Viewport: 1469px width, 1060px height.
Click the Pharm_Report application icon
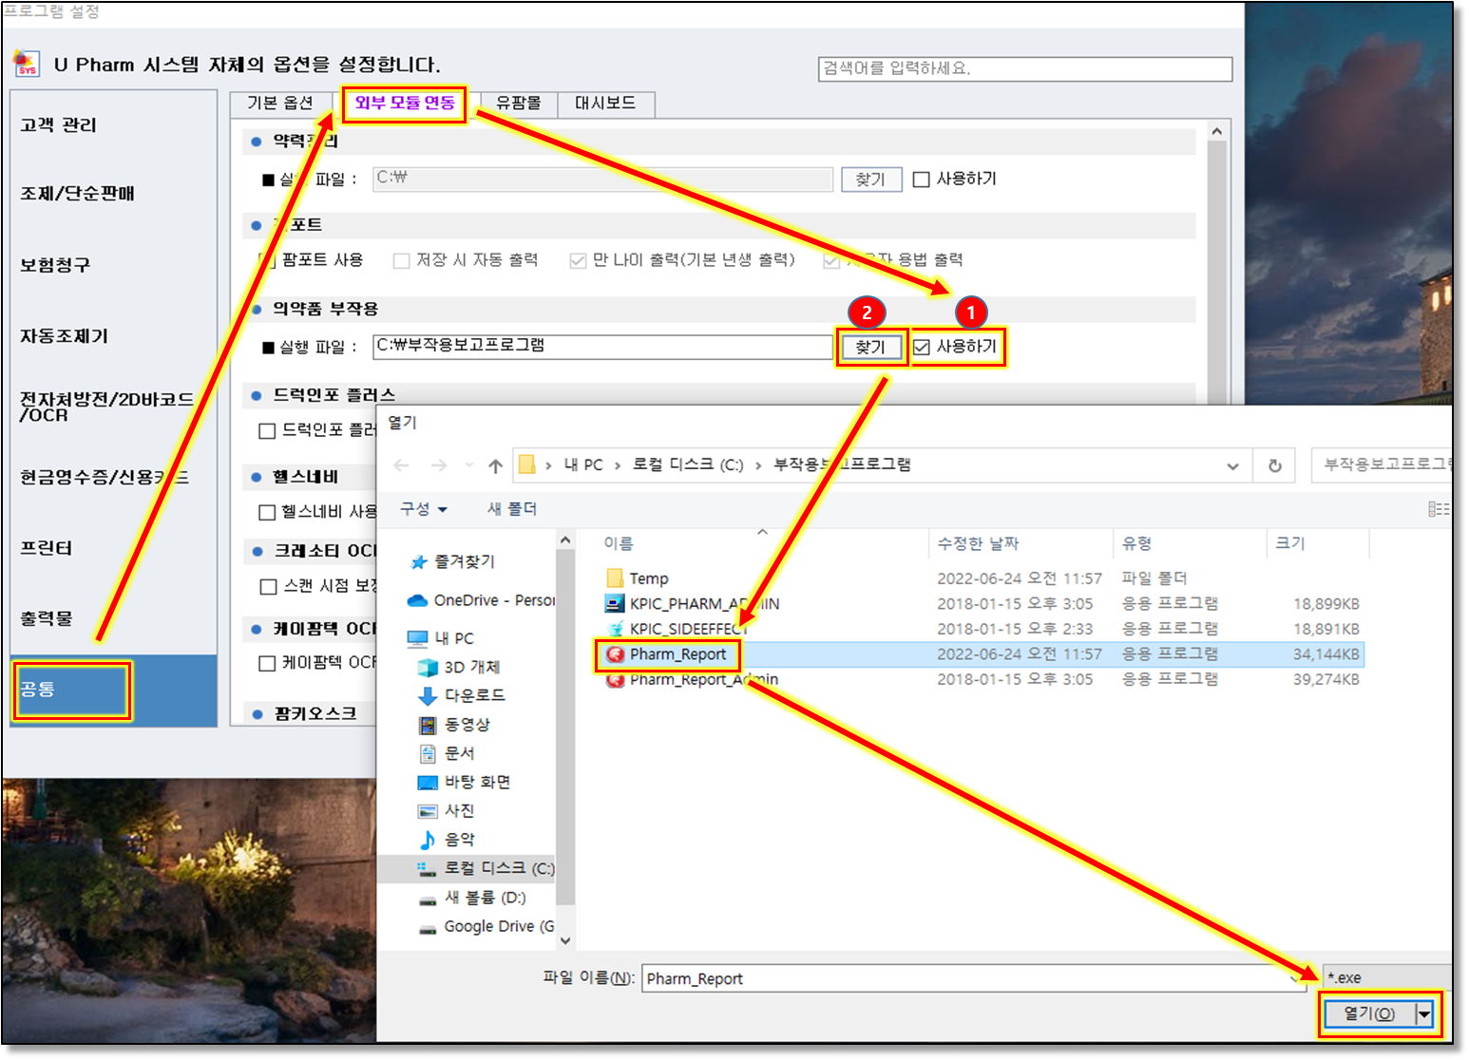[615, 654]
